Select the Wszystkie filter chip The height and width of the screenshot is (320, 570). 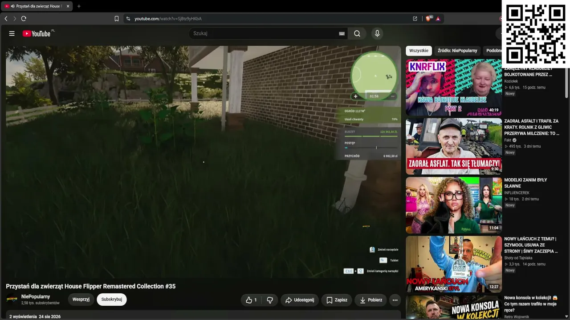pos(419,51)
